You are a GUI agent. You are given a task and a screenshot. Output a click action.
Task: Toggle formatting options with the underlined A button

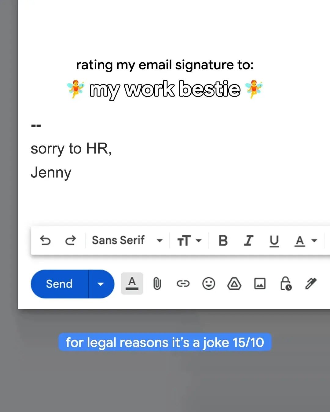click(x=132, y=284)
